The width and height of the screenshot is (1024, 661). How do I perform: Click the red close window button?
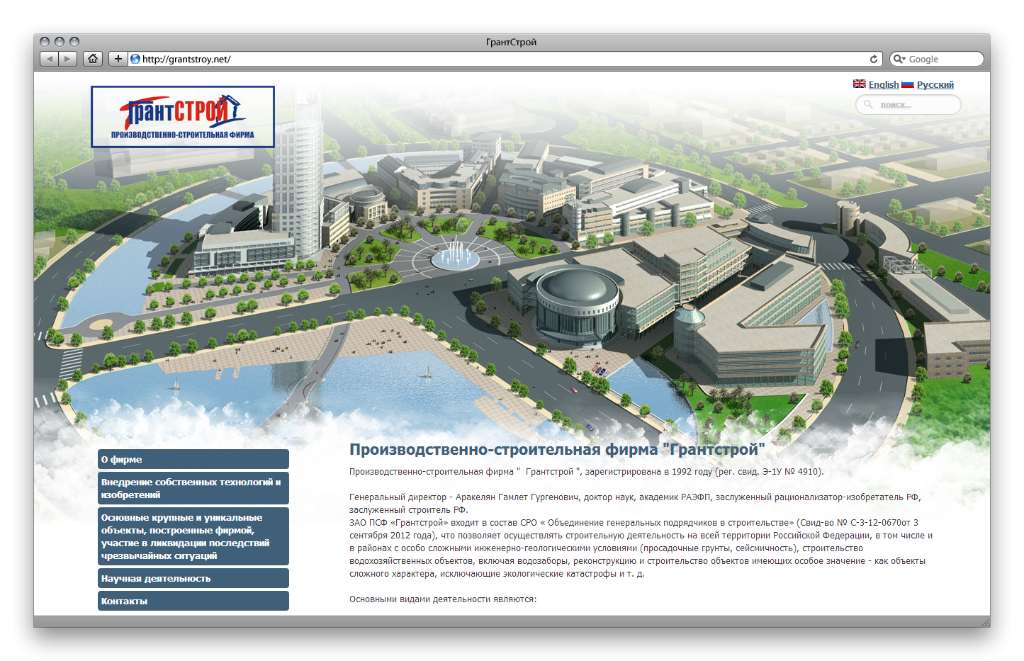(45, 42)
